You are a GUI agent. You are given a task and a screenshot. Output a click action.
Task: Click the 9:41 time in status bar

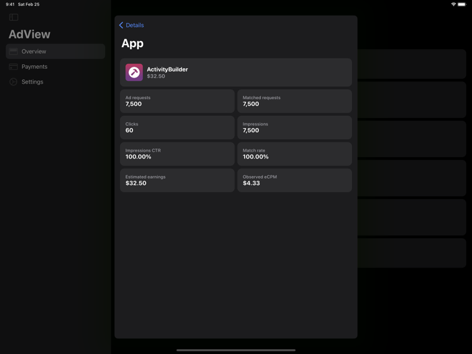(10, 4)
